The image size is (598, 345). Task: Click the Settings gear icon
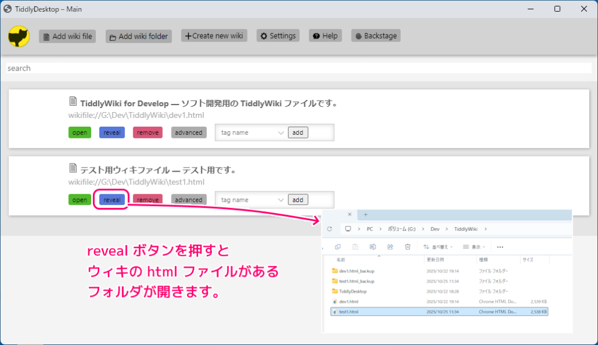click(x=265, y=35)
